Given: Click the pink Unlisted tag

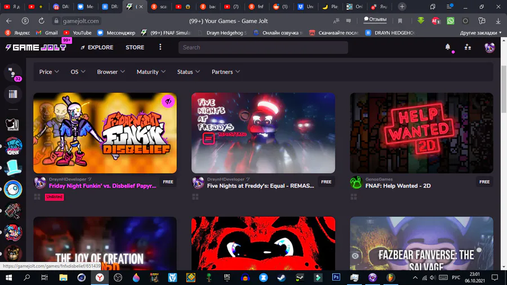Looking at the screenshot, I should (x=54, y=197).
